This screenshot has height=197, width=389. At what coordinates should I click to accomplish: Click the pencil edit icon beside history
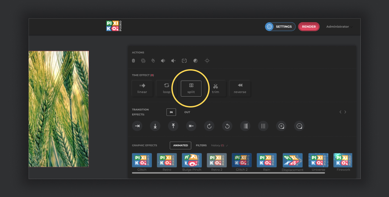tap(227, 146)
